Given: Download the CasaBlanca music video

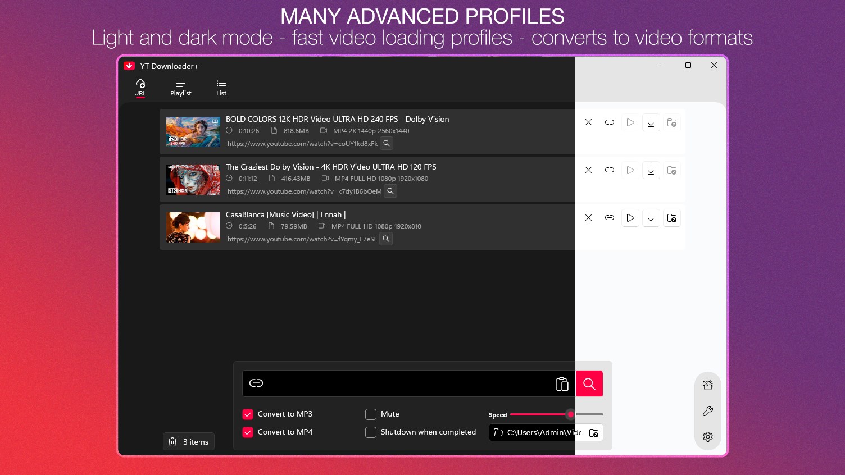Looking at the screenshot, I should (651, 218).
